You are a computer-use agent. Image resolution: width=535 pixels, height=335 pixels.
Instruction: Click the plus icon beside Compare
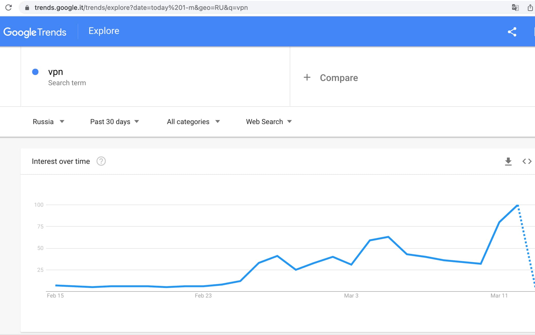[x=307, y=77]
